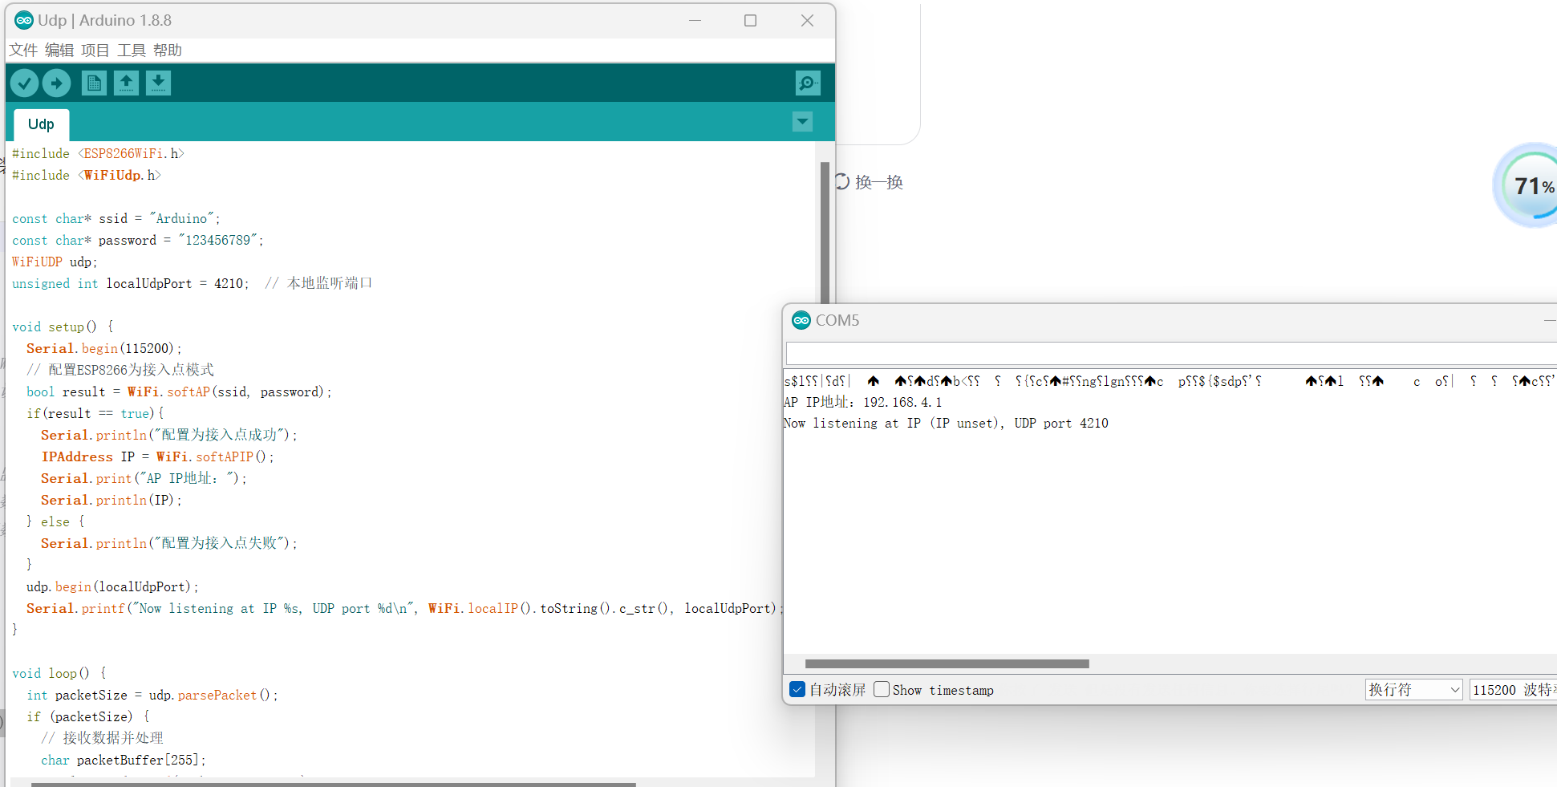Maximize the Arduino Udp window
This screenshot has width=1557, height=787.
[x=750, y=20]
